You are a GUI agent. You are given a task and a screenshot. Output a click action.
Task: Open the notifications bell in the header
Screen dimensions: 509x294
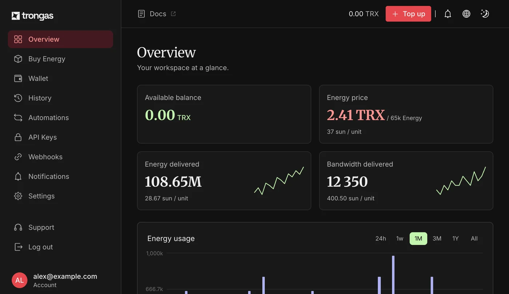[448, 14]
